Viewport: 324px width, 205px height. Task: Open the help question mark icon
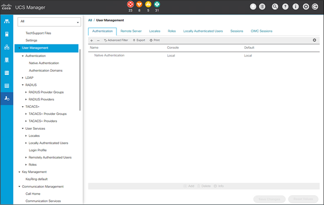[285, 7]
